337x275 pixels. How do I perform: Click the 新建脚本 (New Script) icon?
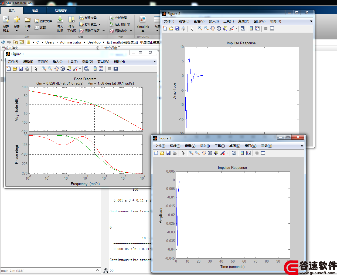pos(6,19)
